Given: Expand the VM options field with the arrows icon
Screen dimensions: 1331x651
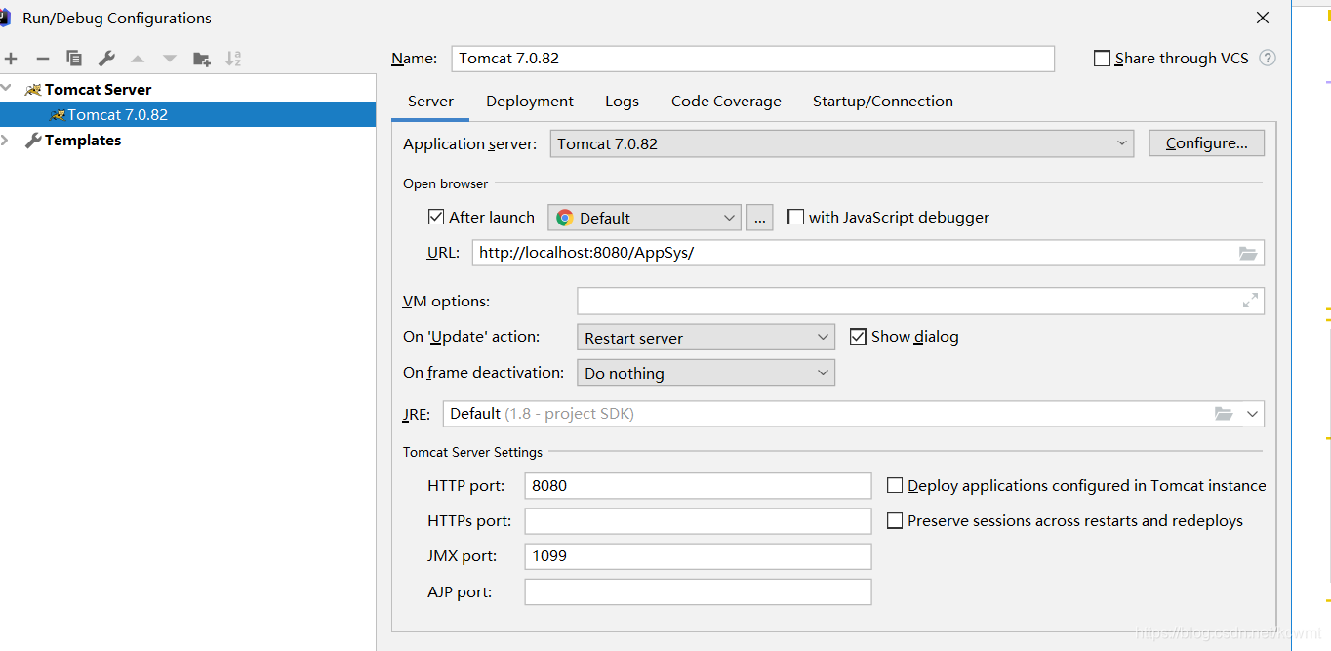Looking at the screenshot, I should (1250, 301).
